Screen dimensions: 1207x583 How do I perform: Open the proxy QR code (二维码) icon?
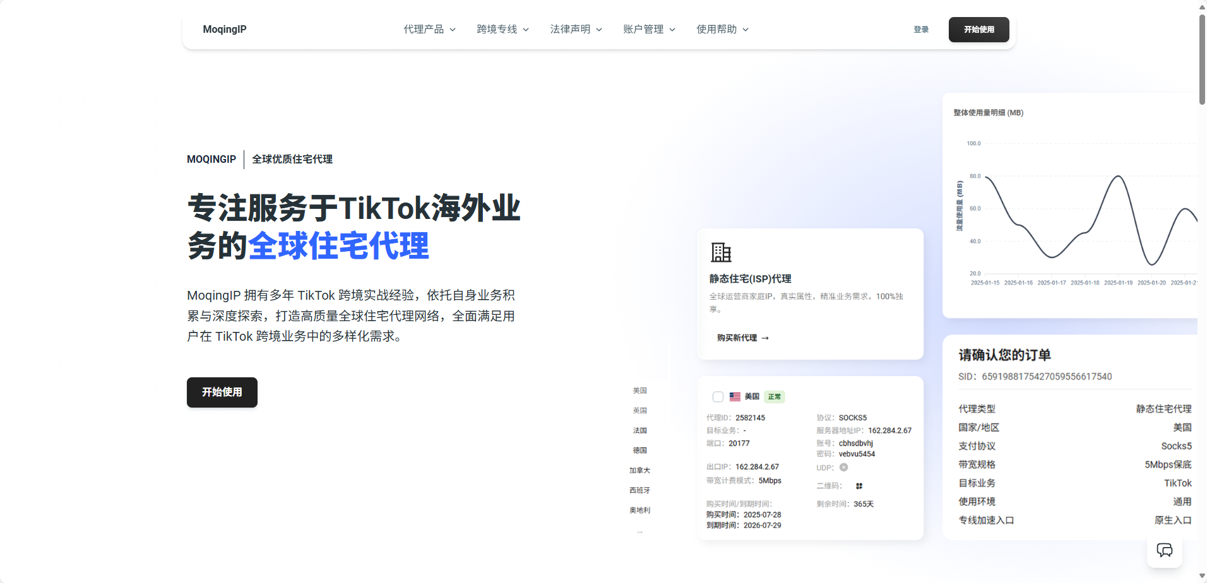click(859, 486)
